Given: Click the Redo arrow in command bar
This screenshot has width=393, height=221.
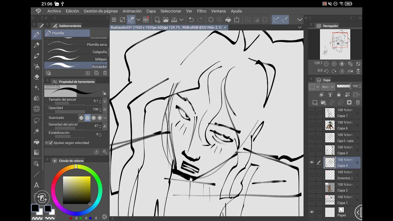Looking at the screenshot, I should click(x=200, y=20).
